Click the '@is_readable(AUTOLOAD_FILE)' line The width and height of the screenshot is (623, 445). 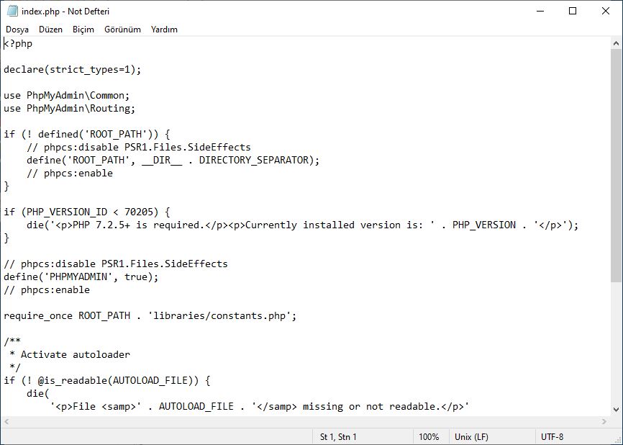(x=107, y=381)
